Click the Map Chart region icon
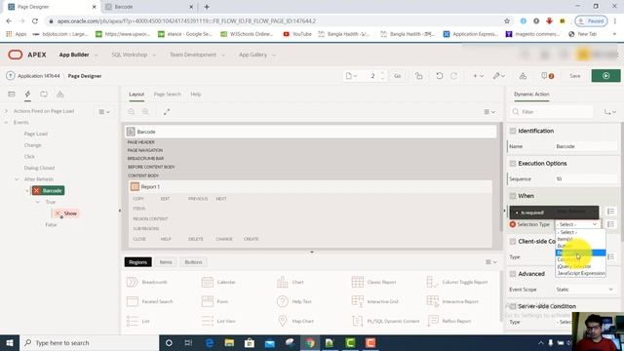The image size is (624, 351). 283,321
